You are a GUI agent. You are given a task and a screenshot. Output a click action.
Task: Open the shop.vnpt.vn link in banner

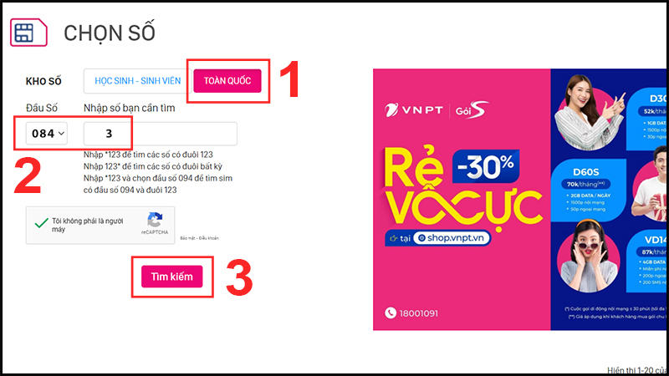pos(452,238)
